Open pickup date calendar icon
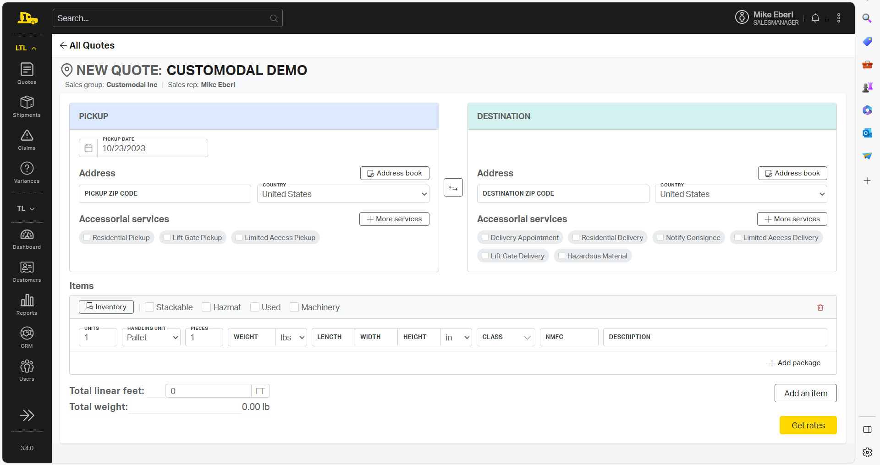Image resolution: width=880 pixels, height=465 pixels. pyautogui.click(x=88, y=148)
